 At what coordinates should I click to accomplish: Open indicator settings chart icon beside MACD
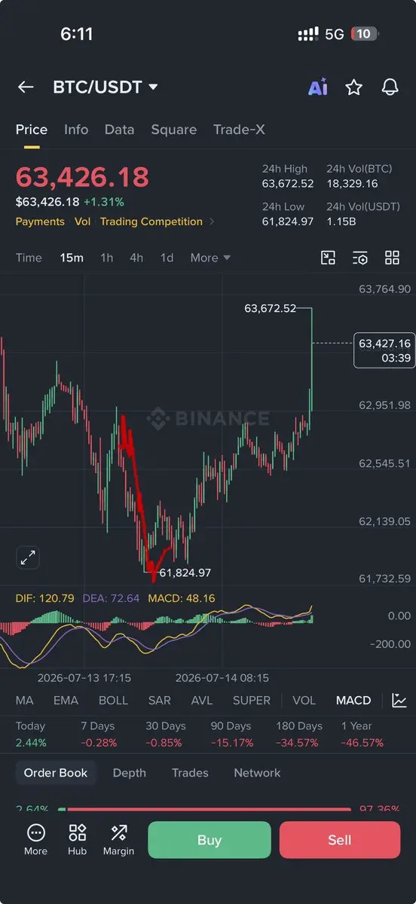[x=399, y=701]
